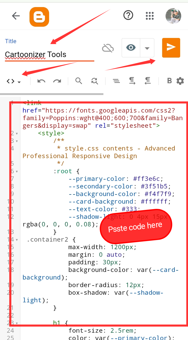188x340 pixels.
Task: Set right-to-left text direction
Action: (148, 81)
